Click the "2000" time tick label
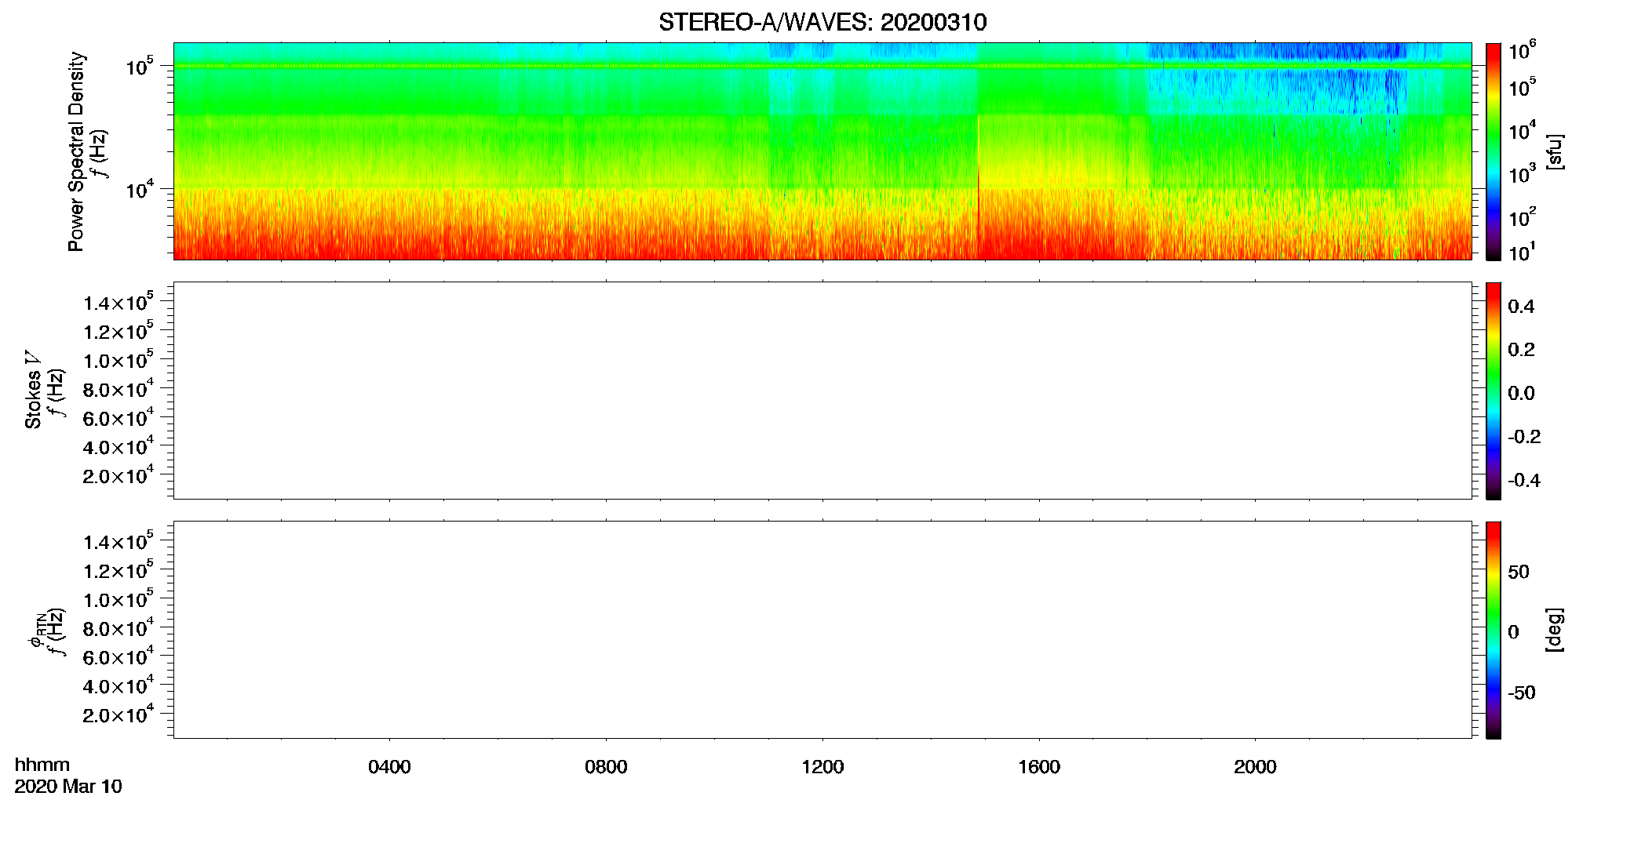This screenshot has width=1645, height=847. [1255, 767]
